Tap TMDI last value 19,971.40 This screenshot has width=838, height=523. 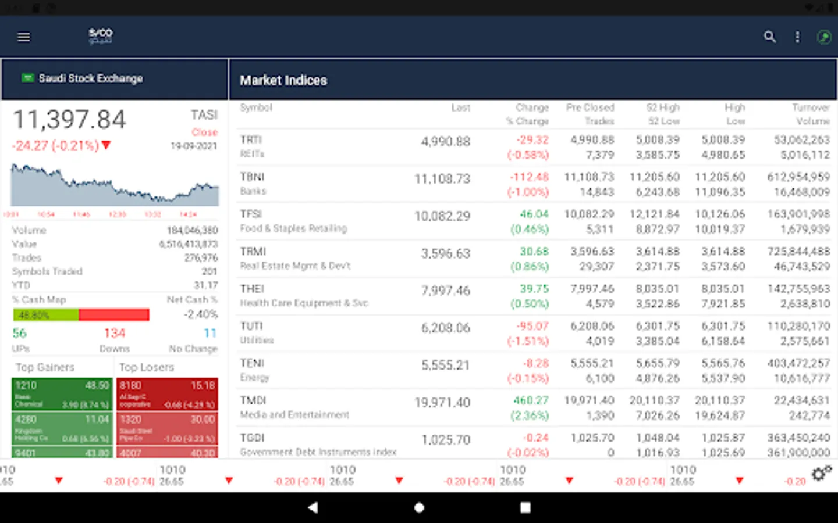pyautogui.click(x=442, y=402)
